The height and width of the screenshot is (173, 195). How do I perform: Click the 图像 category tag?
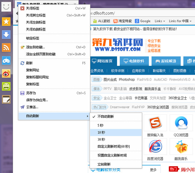[x=97, y=80]
